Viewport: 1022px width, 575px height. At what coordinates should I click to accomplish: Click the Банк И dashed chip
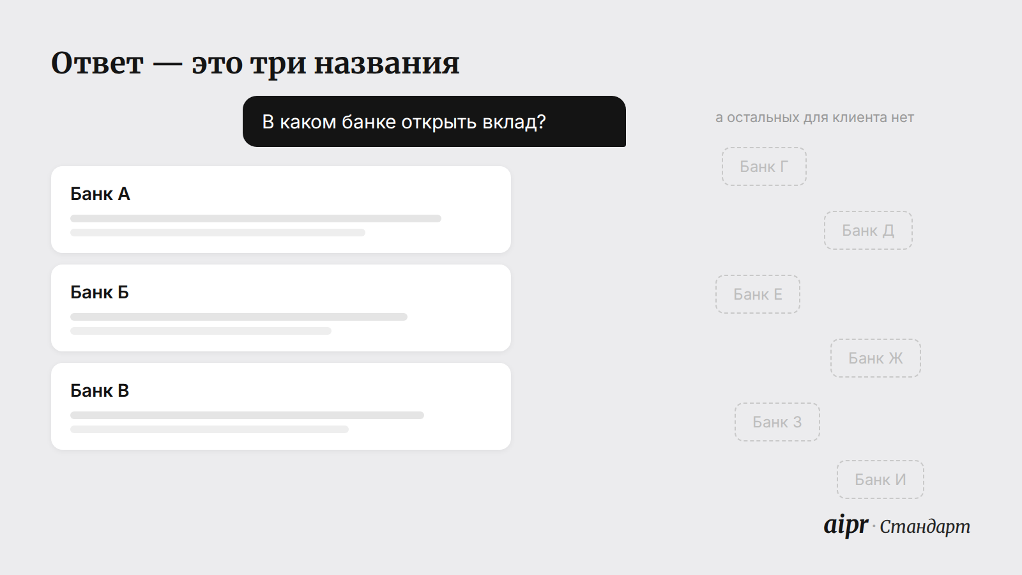click(x=880, y=480)
